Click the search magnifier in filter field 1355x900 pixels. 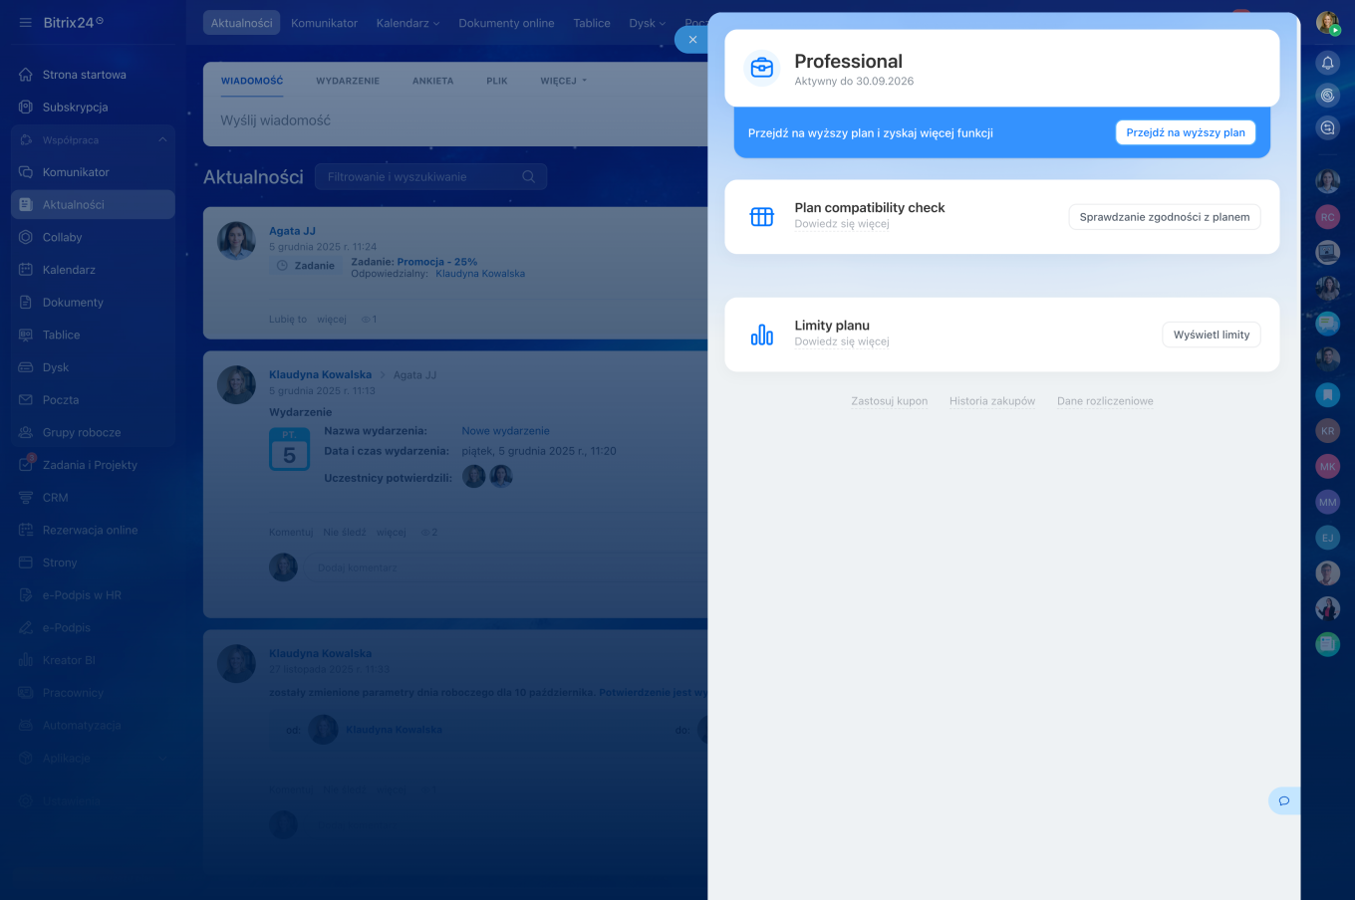[529, 177]
